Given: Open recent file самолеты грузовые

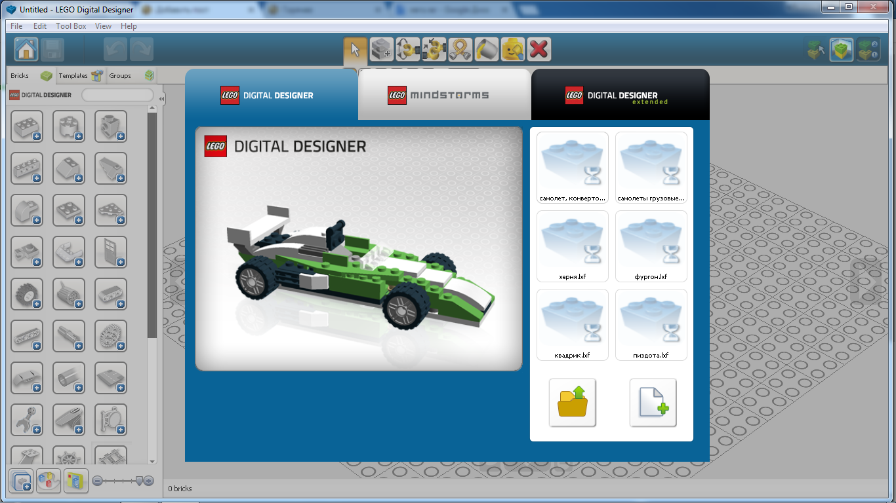Looking at the screenshot, I should point(651,168).
